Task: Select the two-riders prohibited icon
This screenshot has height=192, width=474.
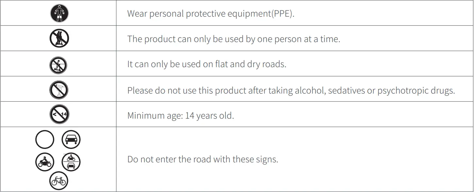Action: [x=59, y=38]
